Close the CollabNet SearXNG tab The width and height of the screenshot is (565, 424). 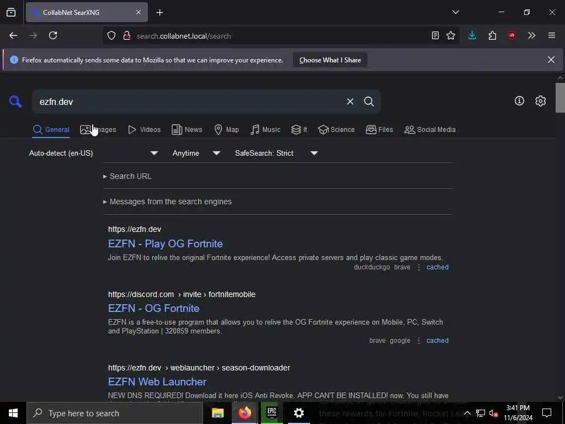[x=138, y=12]
